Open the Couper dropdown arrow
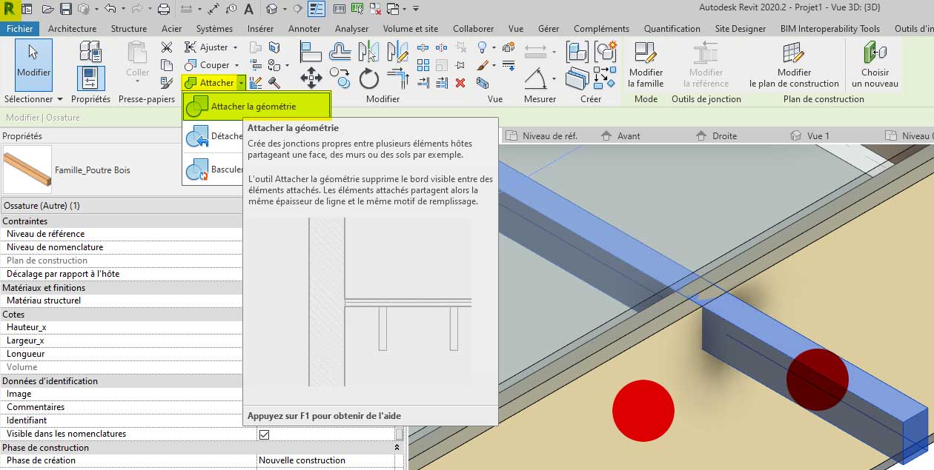The height and width of the screenshot is (470, 934). (236, 65)
